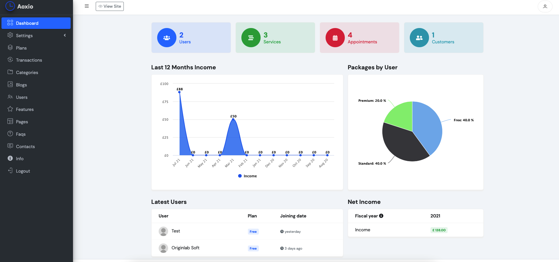Click the Fiscal year info icon

point(381,216)
